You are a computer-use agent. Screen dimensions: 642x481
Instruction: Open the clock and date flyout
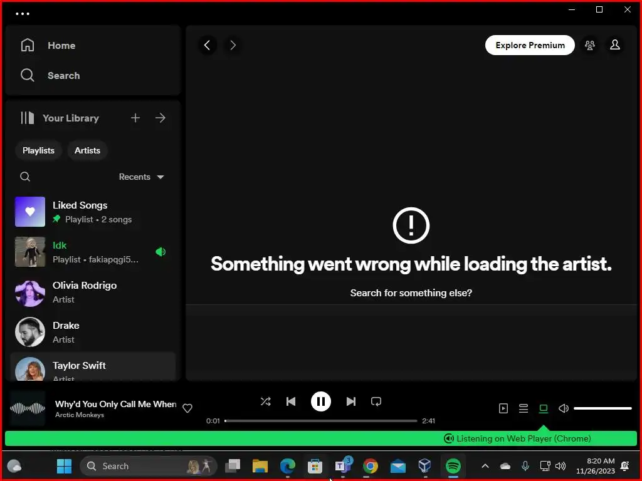596,466
